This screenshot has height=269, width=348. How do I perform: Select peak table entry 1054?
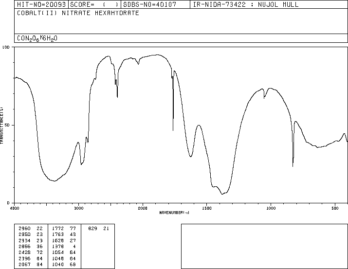click(x=58, y=252)
